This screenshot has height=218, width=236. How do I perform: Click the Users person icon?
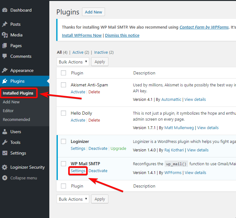pos(5,132)
